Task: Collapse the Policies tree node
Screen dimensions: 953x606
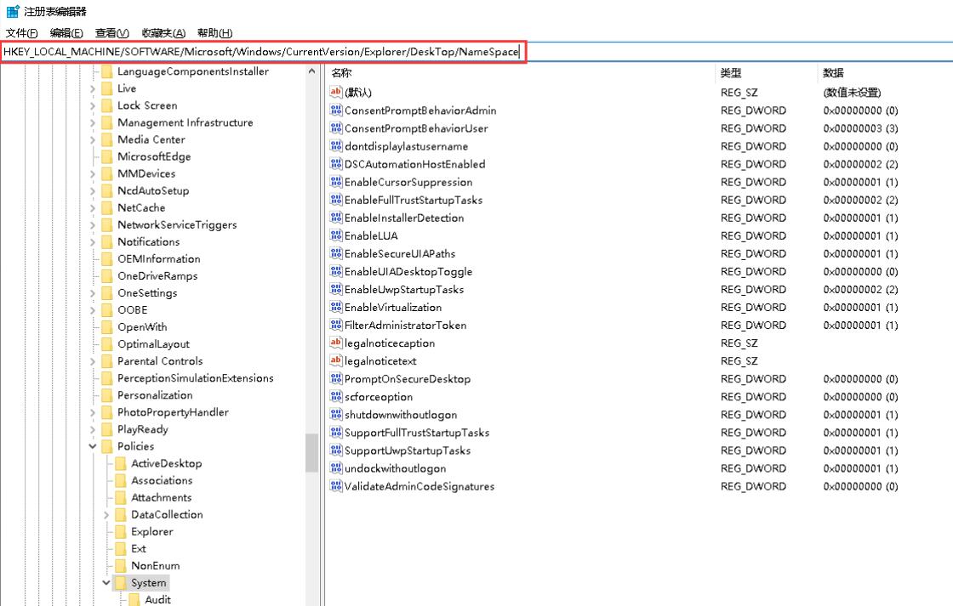Action: [93, 446]
